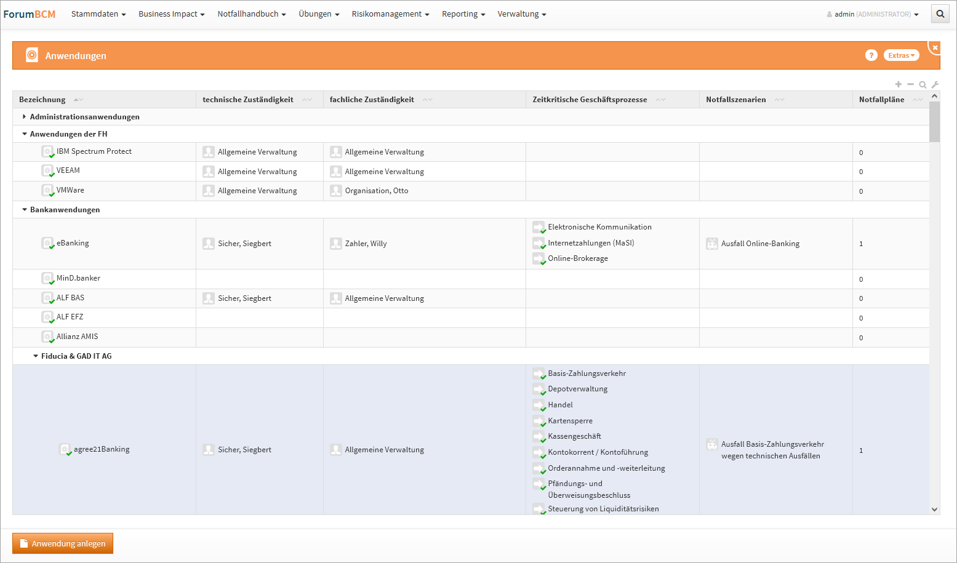Collapse all rows with the minus icon
957x563 pixels.
click(x=911, y=84)
